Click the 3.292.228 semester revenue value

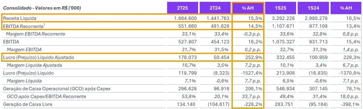click(x=284, y=18)
